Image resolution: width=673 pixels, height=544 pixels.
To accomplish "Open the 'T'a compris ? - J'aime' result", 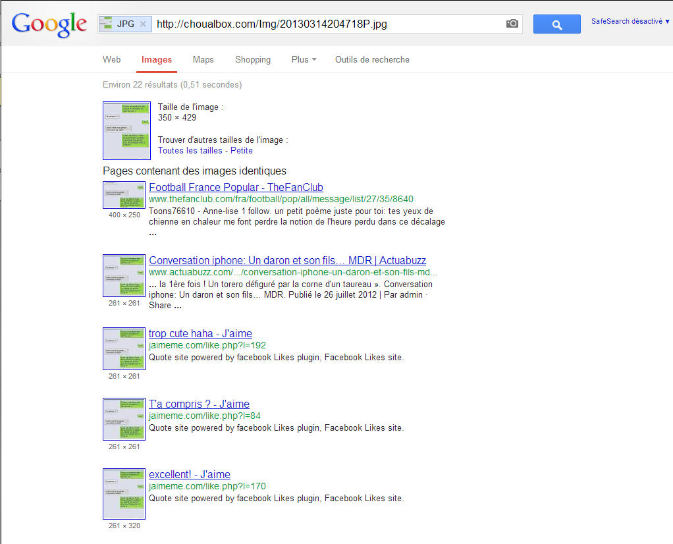I will coord(199,404).
